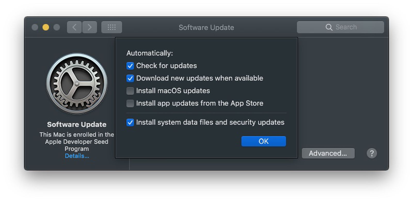Click the yellow minimize window button
The image size is (413, 202).
click(x=46, y=27)
